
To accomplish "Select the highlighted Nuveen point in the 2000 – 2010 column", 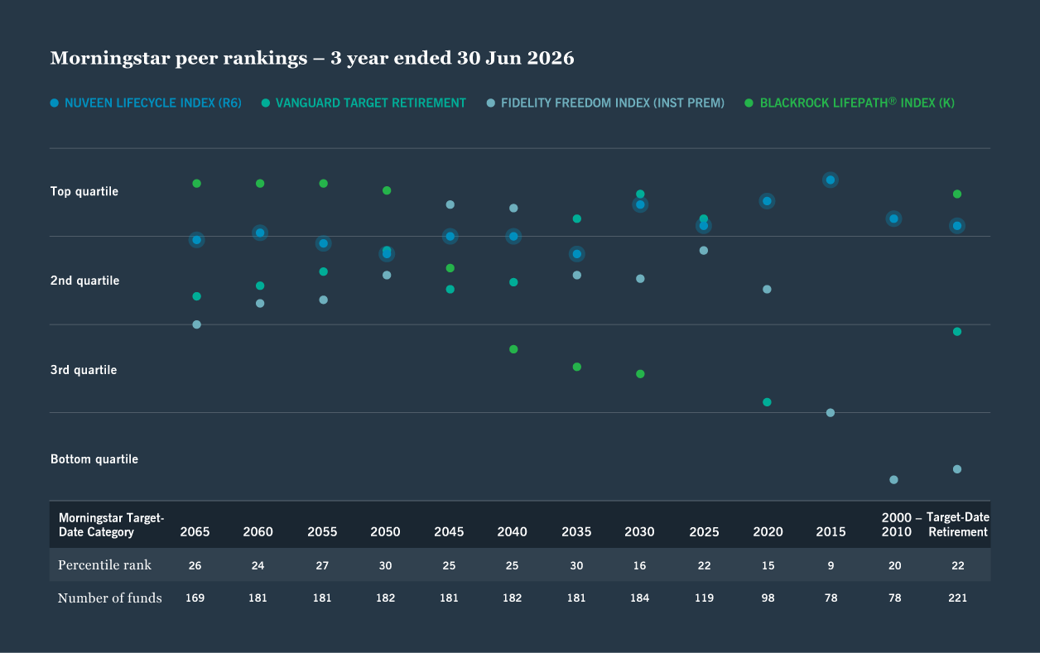I will (893, 218).
